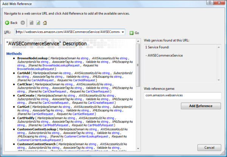The height and width of the screenshot is (157, 227).
Task: Open the CartModify method link
Action: 26,118
